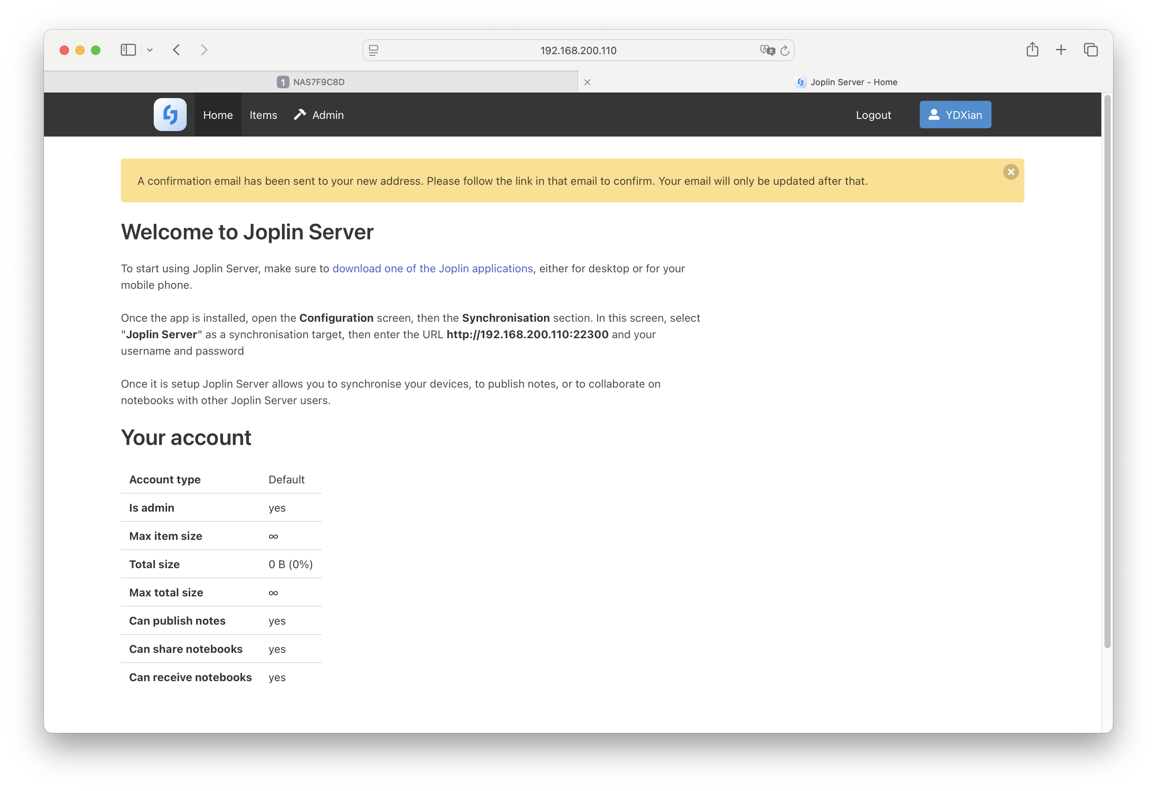Expand the sidebar options chevron
1157x791 pixels.
(x=149, y=50)
